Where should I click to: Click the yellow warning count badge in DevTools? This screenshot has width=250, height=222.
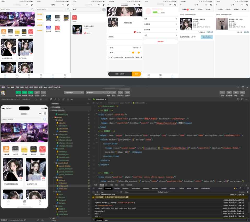point(235,188)
